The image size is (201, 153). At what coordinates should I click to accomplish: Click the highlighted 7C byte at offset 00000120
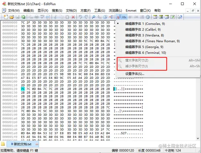click(x=23, y=89)
